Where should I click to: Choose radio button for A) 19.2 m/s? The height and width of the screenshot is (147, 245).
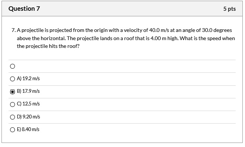pyautogui.click(x=13, y=79)
